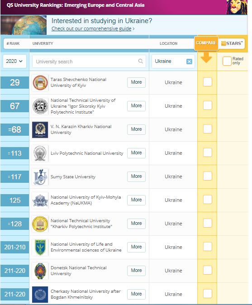Tick compare checkbox for Taras Shevchenko University

click(208, 82)
